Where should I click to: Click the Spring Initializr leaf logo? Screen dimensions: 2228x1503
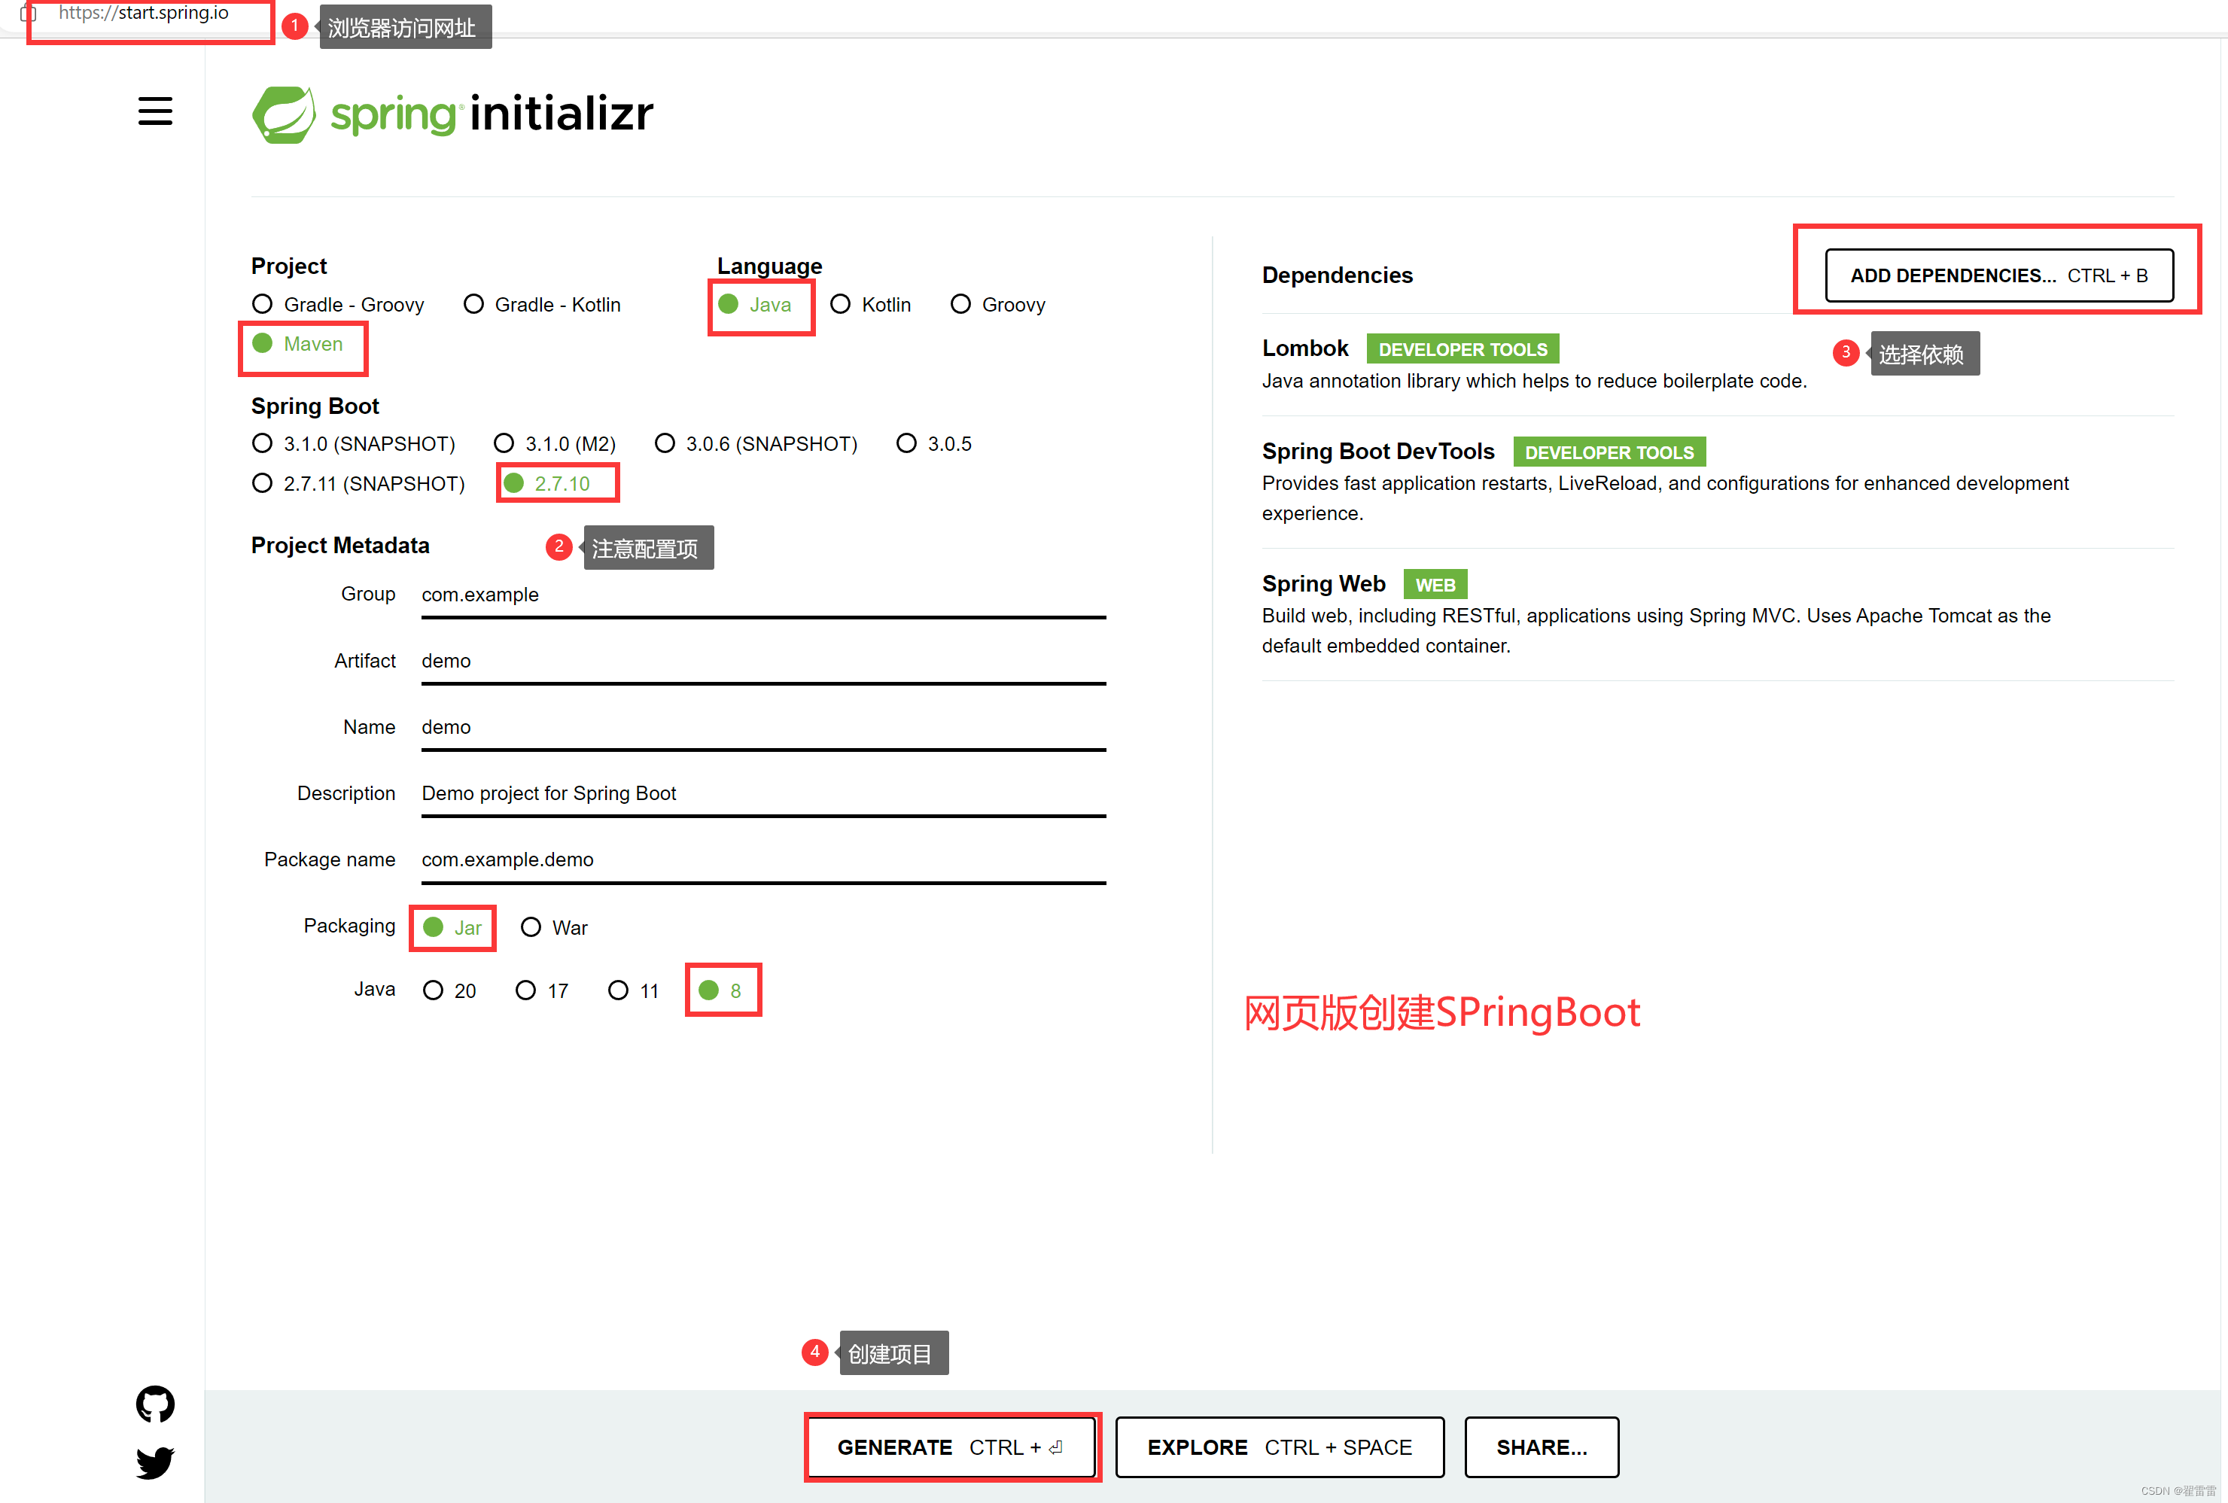[x=284, y=115]
